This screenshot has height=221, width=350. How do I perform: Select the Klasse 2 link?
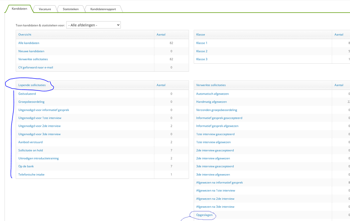click(x=202, y=51)
